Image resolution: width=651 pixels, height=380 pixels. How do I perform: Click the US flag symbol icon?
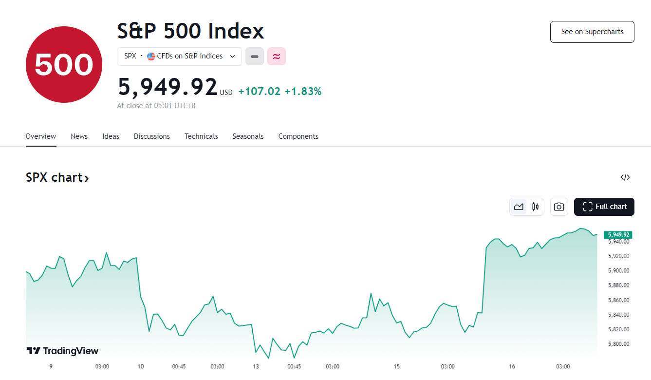(151, 56)
